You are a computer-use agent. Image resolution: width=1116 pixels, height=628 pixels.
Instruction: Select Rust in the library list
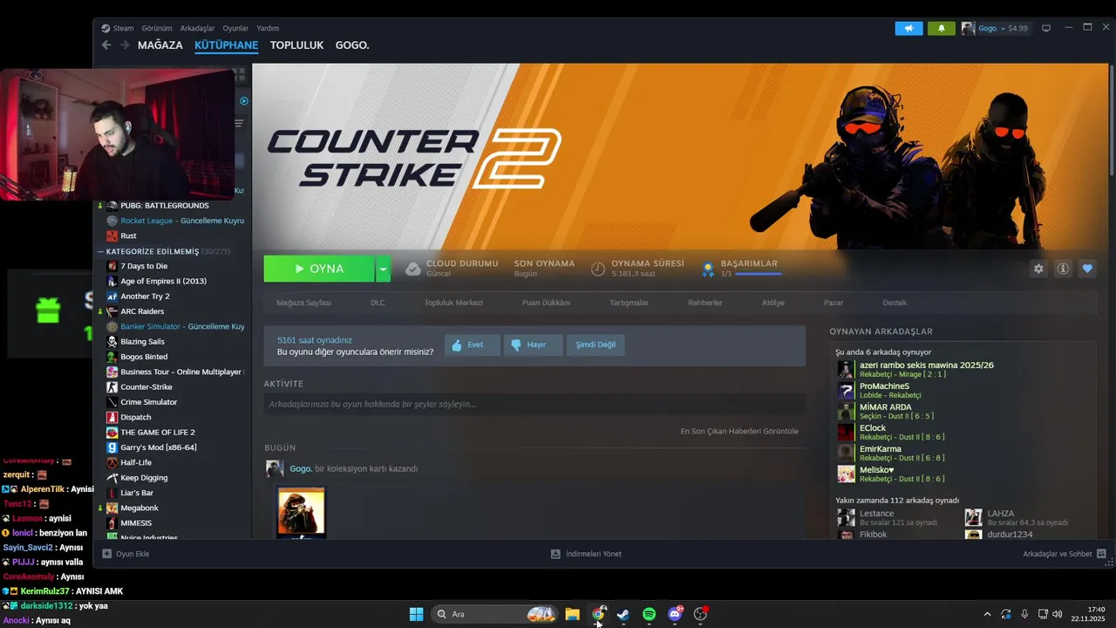(128, 235)
